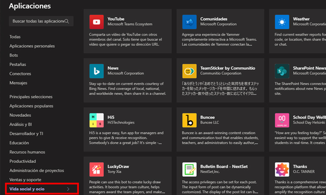The height and width of the screenshot is (195, 326).
Task: Open the SharePoint News app icon
Action: 282,71
